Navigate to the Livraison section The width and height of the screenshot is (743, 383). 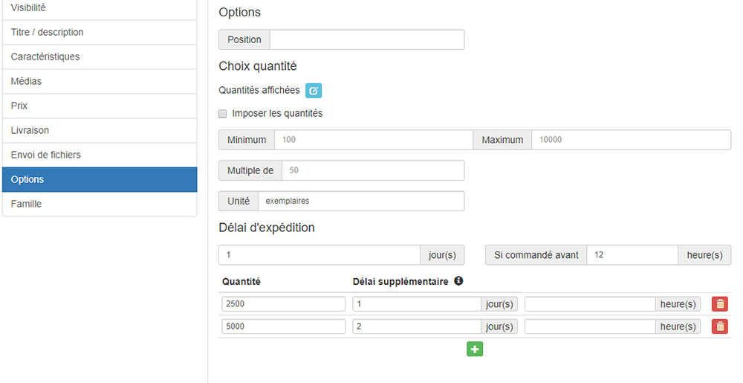pyautogui.click(x=100, y=131)
